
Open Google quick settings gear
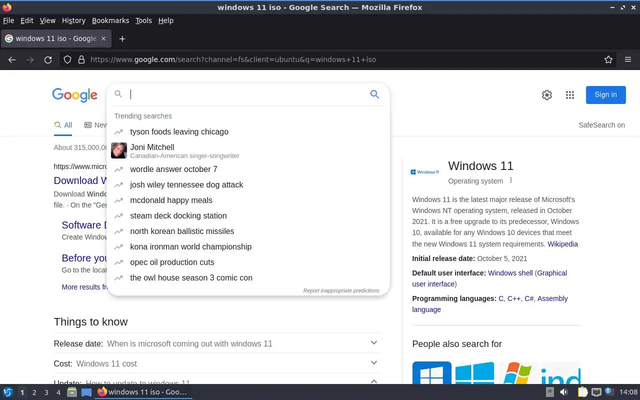coord(547,95)
